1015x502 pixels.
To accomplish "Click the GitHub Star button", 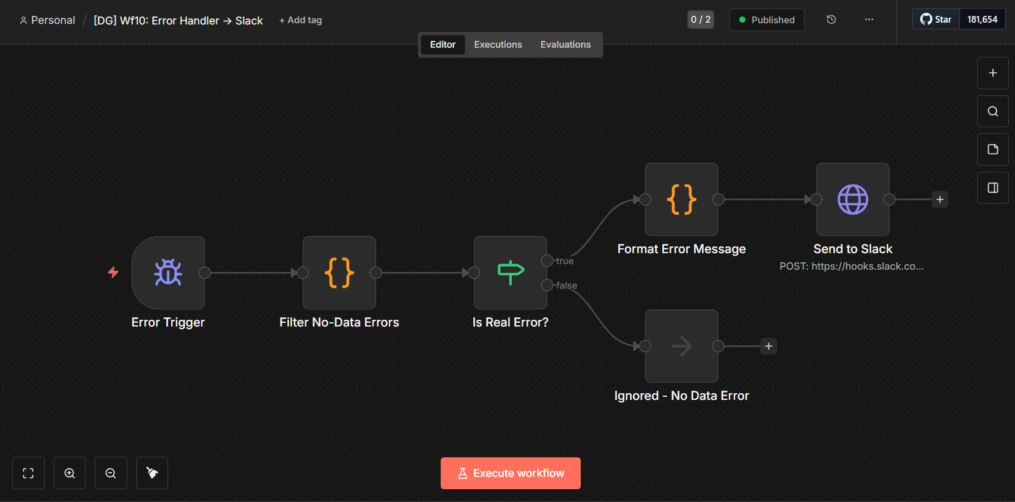I will click(x=936, y=20).
